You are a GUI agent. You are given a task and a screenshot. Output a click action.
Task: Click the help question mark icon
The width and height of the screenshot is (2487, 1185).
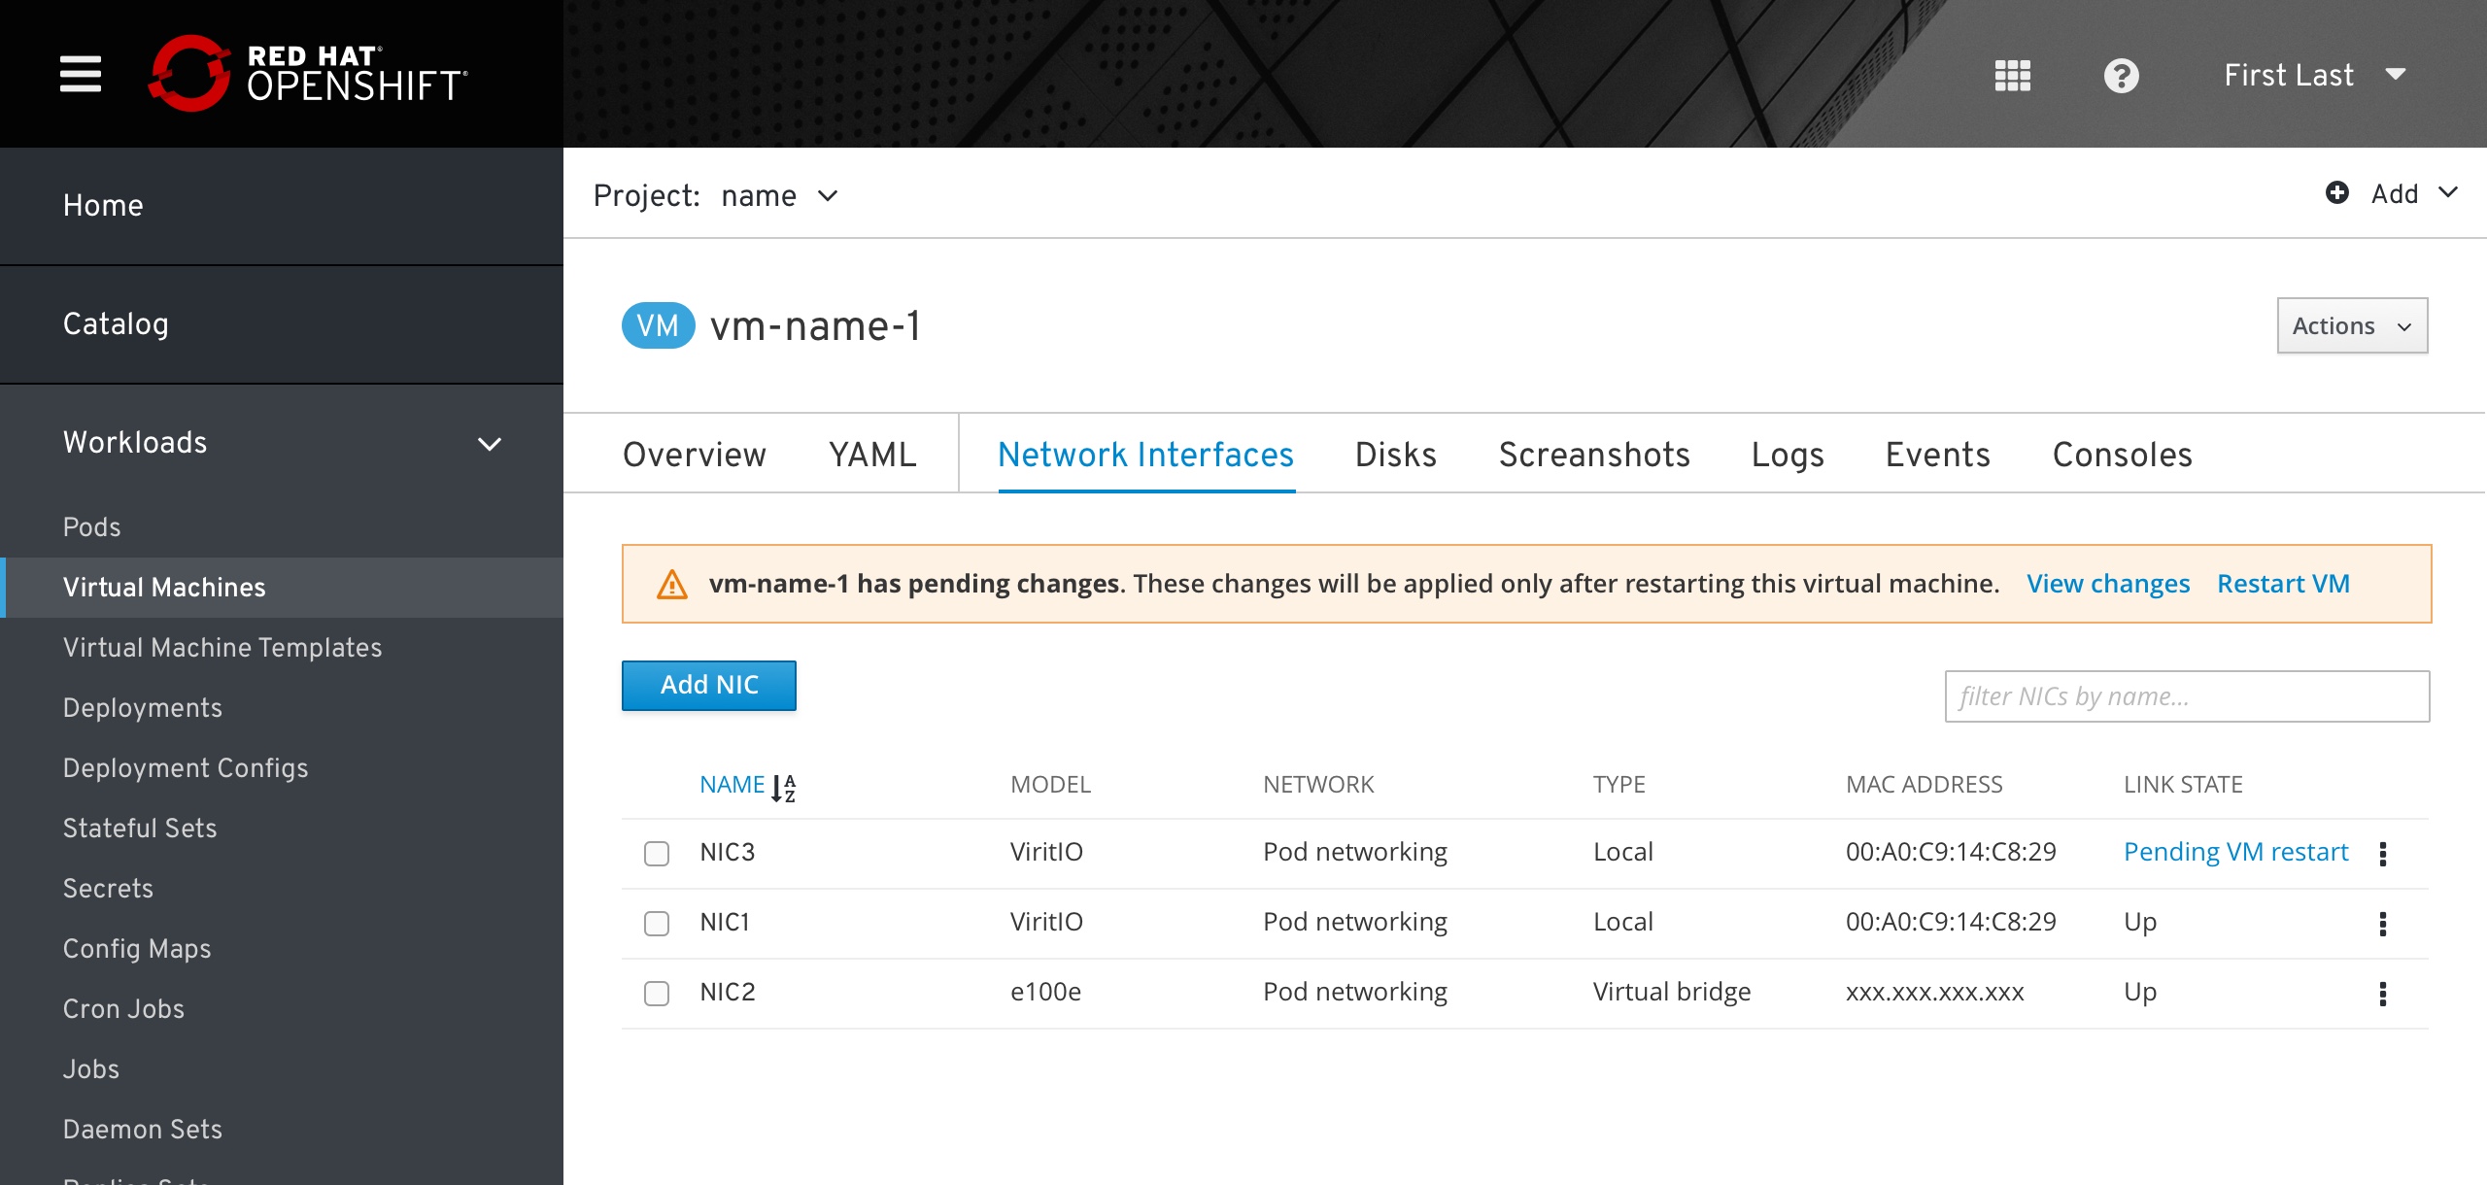[x=2122, y=75]
